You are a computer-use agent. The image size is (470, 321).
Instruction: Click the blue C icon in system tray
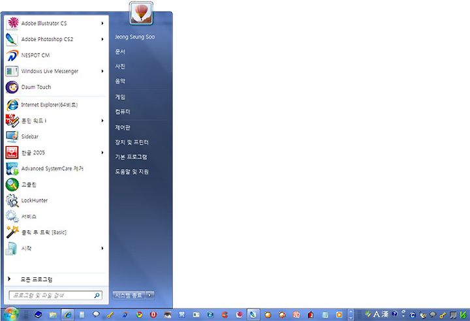[413, 315]
